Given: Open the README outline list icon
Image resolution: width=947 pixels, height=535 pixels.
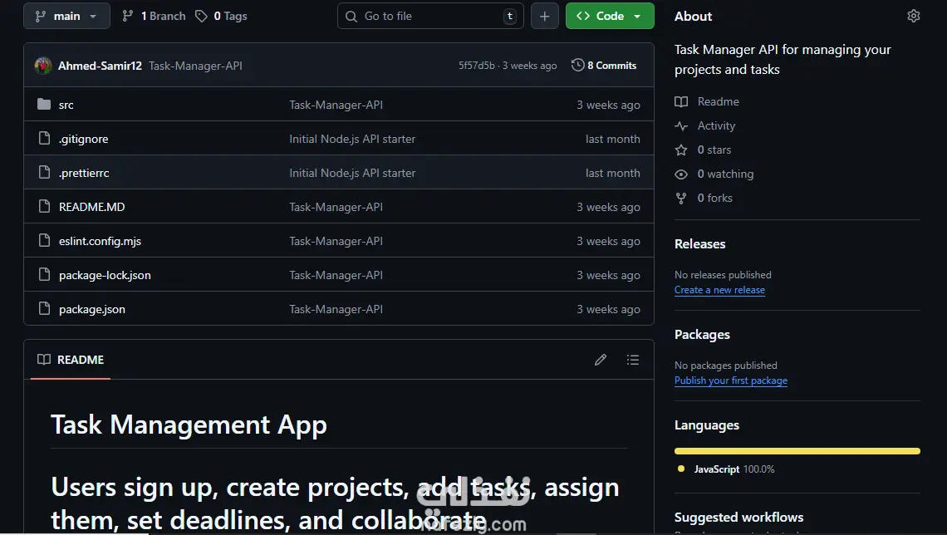Looking at the screenshot, I should [x=633, y=360].
